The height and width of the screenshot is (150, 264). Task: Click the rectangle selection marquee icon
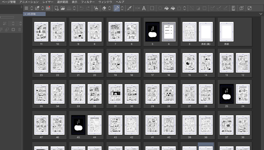point(152,8)
